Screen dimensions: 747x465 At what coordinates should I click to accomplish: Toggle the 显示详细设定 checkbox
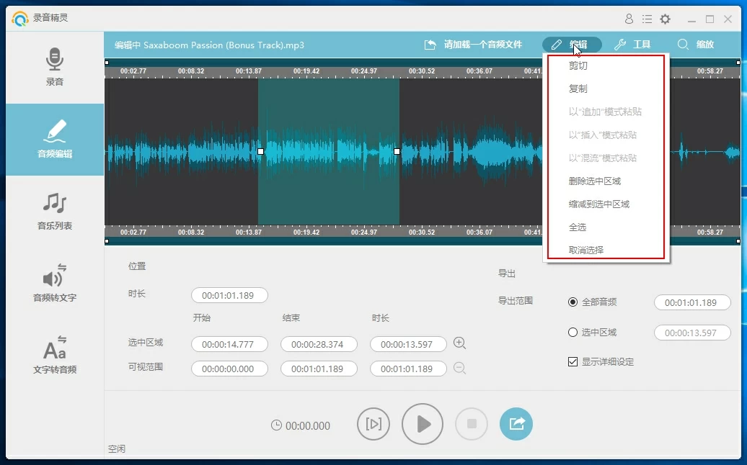click(x=573, y=362)
